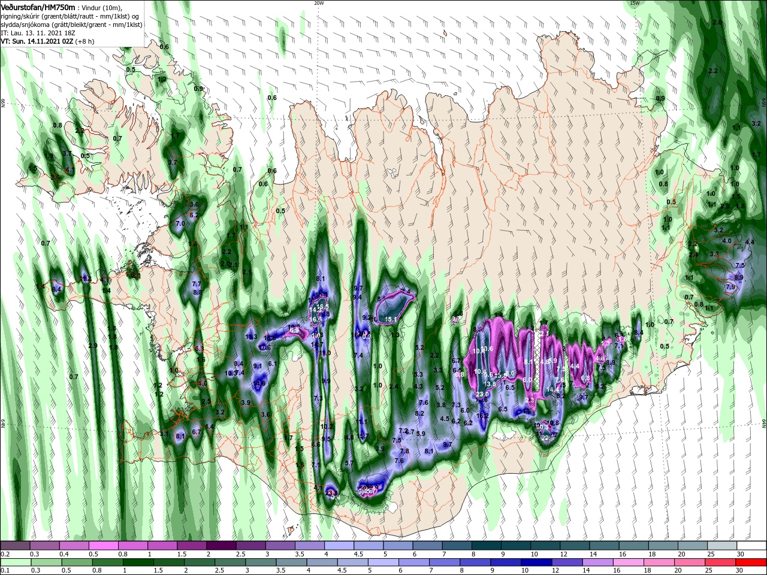
Task: Click the bright pink 0.5 snow legend swatch
Action: point(103,546)
